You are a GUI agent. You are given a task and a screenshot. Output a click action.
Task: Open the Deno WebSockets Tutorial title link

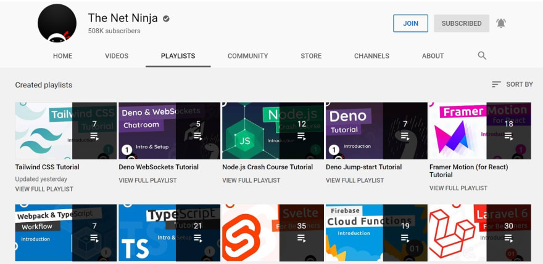[159, 167]
